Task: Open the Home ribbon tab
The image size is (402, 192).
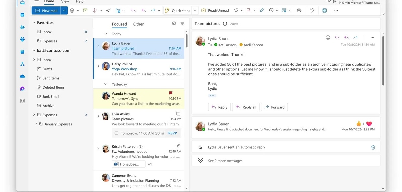Action: click(49, 2)
